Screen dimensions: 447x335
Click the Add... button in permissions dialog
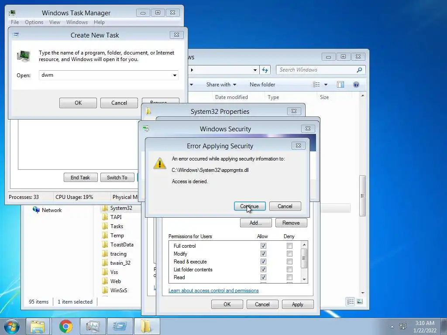pyautogui.click(x=256, y=223)
